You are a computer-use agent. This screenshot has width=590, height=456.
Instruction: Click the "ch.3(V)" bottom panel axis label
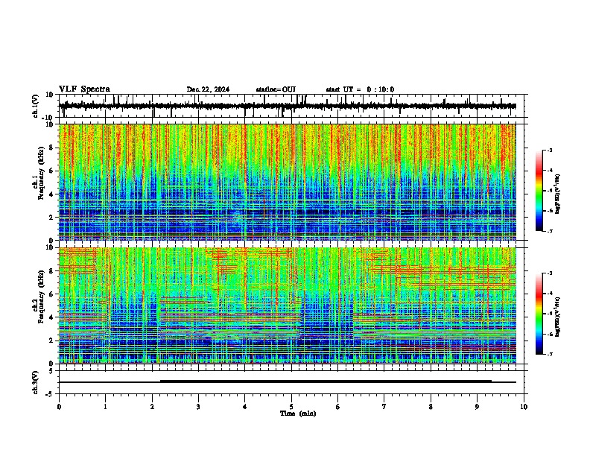click(x=36, y=382)
